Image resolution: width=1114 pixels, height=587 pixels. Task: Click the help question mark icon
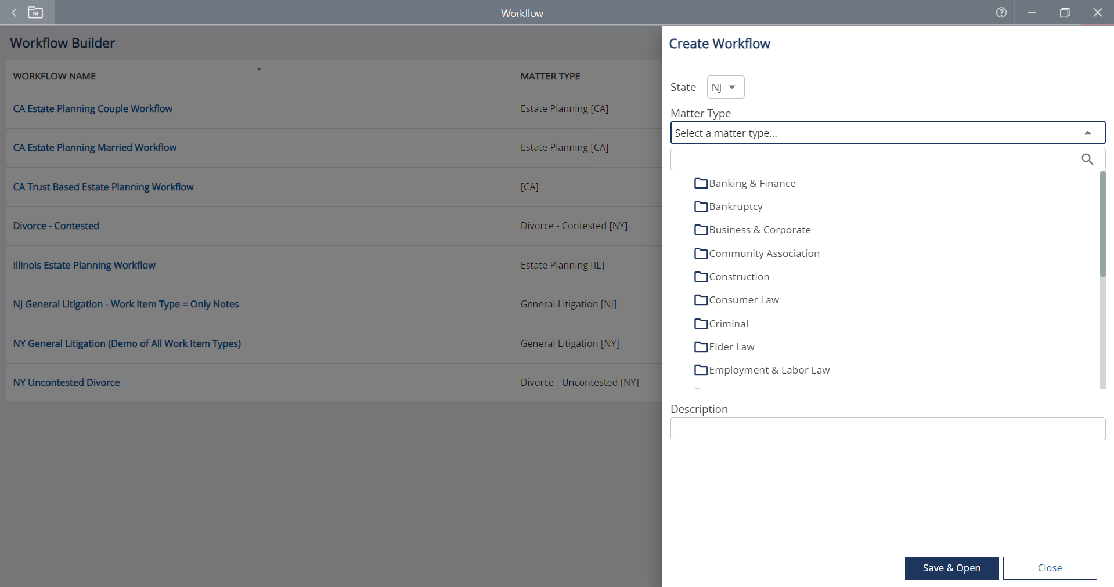[1001, 12]
